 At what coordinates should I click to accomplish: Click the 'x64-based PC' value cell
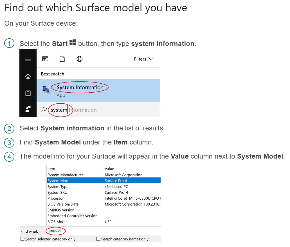(x=116, y=186)
